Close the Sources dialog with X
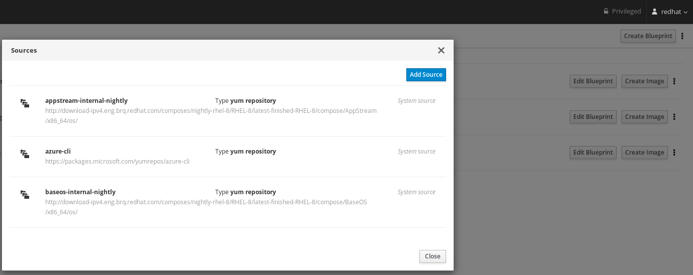The height and width of the screenshot is (275, 693). [441, 50]
